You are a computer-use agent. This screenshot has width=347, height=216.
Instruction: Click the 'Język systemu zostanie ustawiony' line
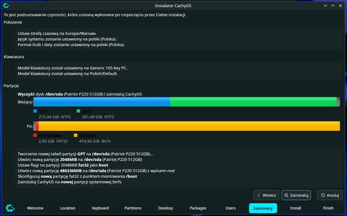[67, 39]
